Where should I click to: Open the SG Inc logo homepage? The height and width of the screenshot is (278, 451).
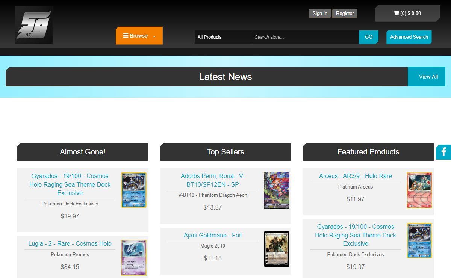point(34,24)
